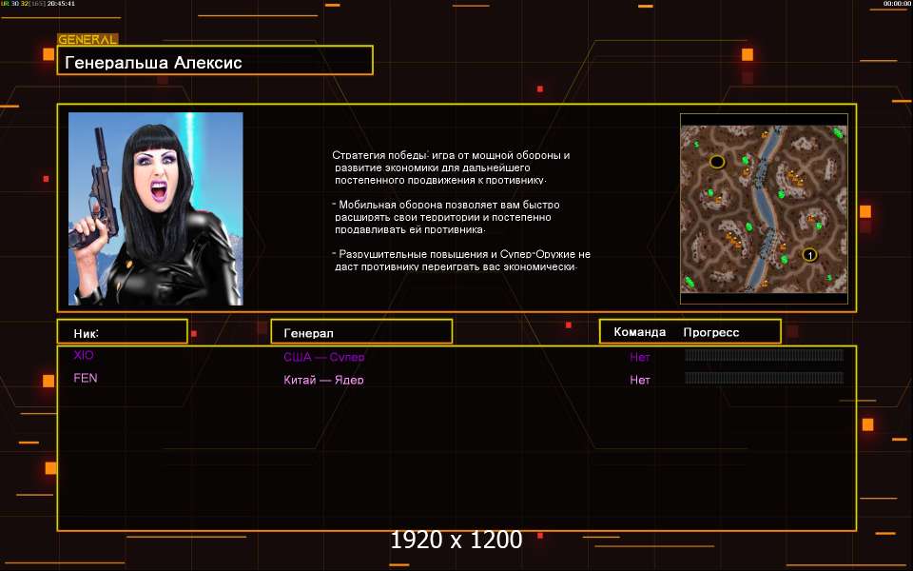Click Китай — Ядер general entry

pyautogui.click(x=323, y=380)
